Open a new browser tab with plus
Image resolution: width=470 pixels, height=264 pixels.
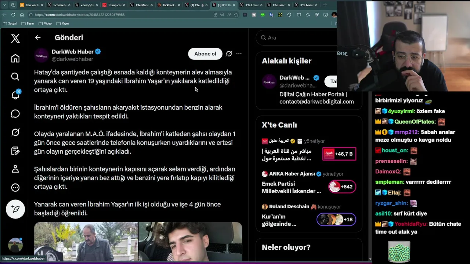pyautogui.click(x=325, y=5)
